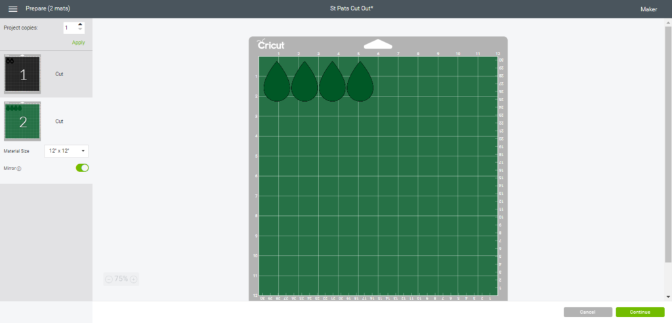Select mat 1 black thumbnail
This screenshot has width=672, height=323.
(22, 74)
